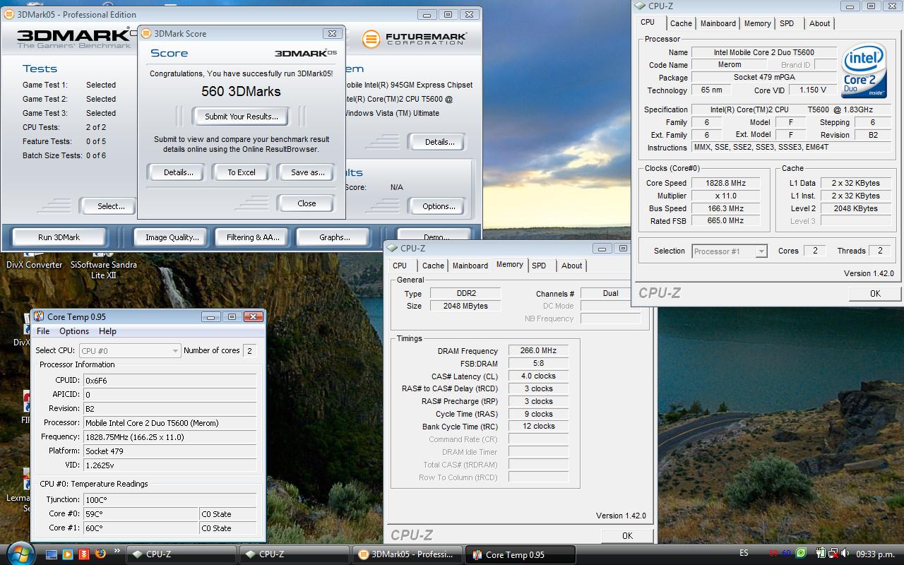The width and height of the screenshot is (904, 565).
Task: Select About tab in CPU-Z memory window
Action: 571,266
